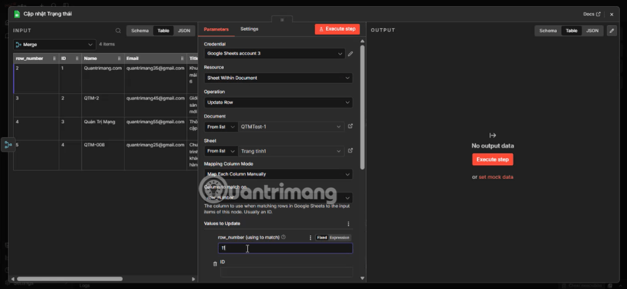Click the panel drag handle at top center
The height and width of the screenshot is (289, 627).
[x=282, y=19]
